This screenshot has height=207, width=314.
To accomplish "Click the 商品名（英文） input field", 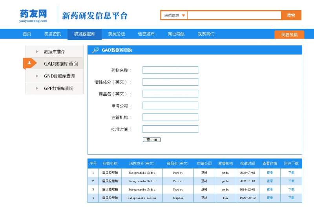I will pyautogui.click(x=170, y=94).
